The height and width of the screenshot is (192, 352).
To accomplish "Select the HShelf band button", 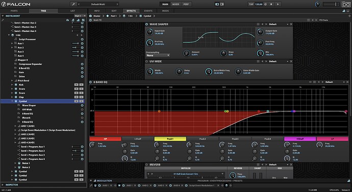I will 300,139.
